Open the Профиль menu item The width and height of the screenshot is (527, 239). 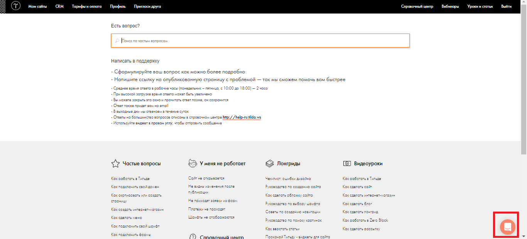pyautogui.click(x=118, y=7)
